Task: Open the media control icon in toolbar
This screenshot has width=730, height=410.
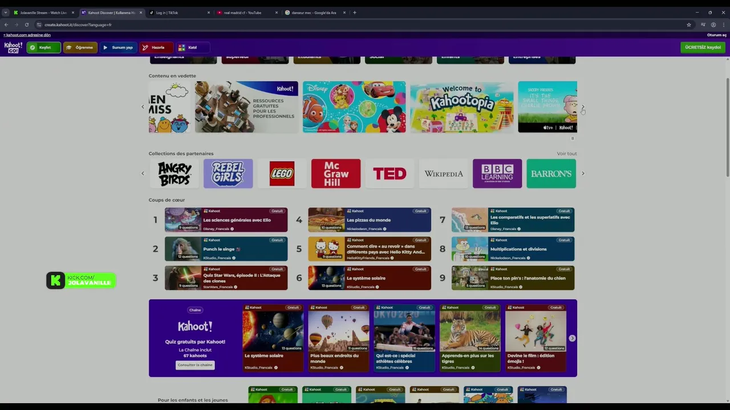Action: pyautogui.click(x=703, y=25)
